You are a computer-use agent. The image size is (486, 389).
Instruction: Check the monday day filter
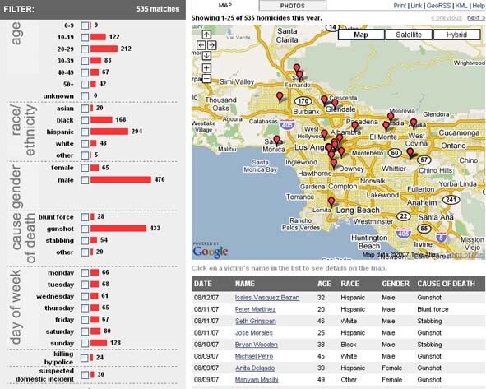[x=85, y=273]
